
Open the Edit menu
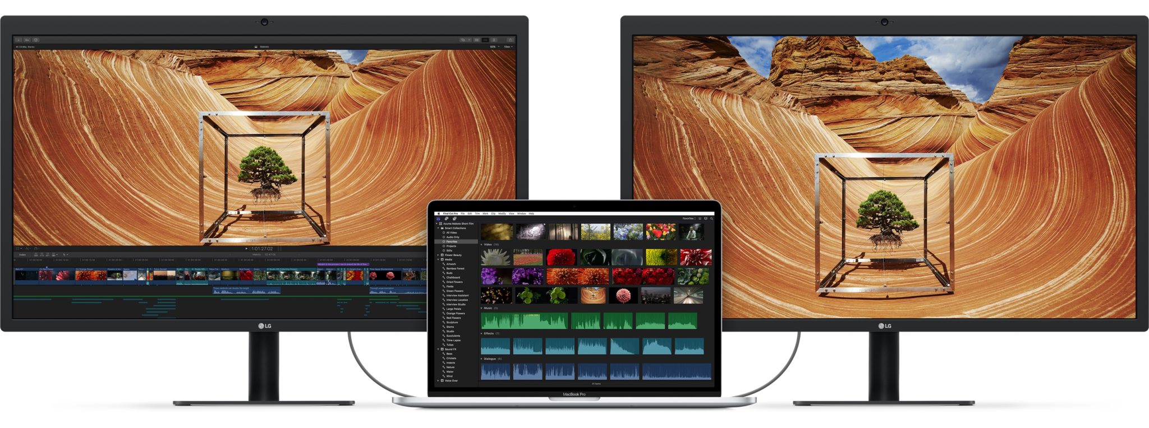[x=470, y=213]
